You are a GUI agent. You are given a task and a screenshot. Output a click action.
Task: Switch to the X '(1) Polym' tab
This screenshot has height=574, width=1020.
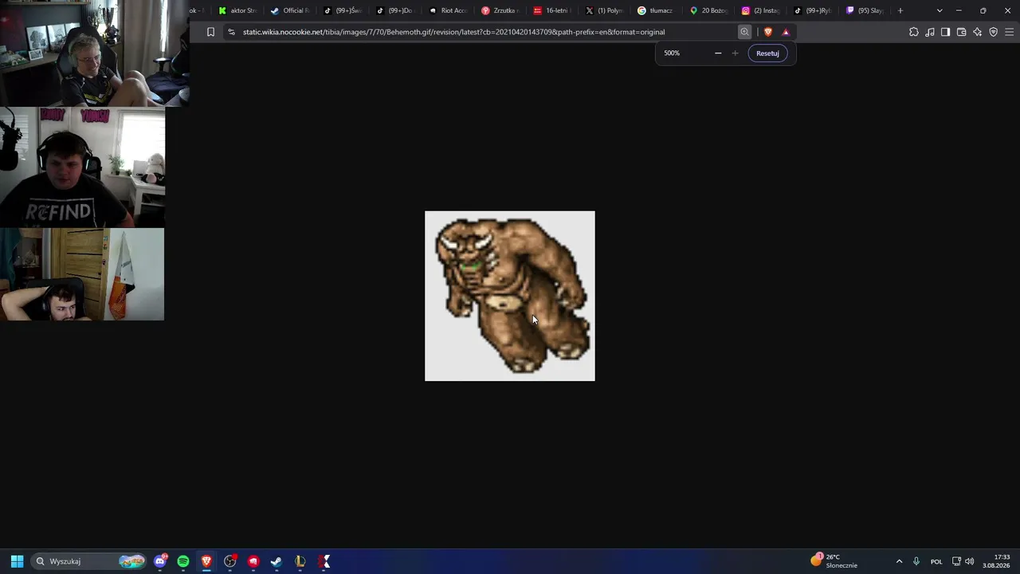pos(605,10)
